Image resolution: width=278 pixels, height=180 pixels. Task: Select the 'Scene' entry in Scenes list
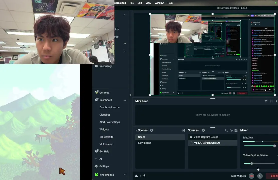(160, 137)
